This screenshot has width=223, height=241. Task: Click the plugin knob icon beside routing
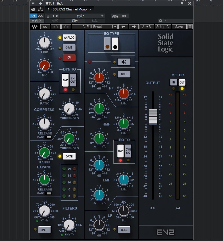(x=33, y=9)
